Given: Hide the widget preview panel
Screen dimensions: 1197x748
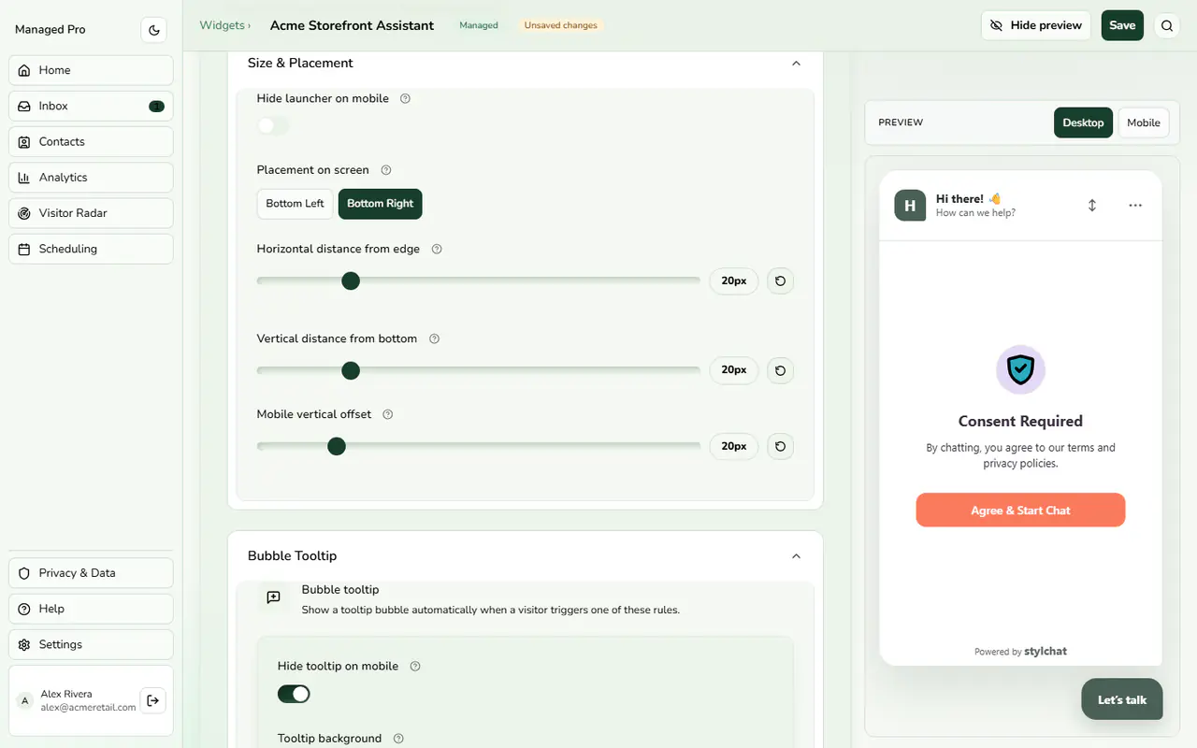Looking at the screenshot, I should tap(1036, 25).
